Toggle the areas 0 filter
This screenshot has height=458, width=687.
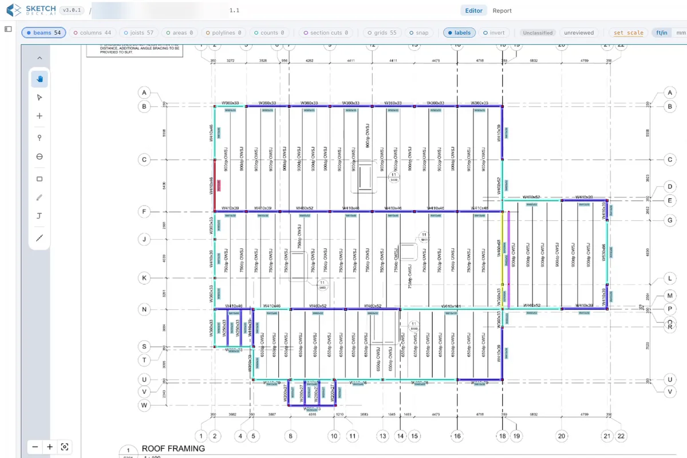(179, 33)
